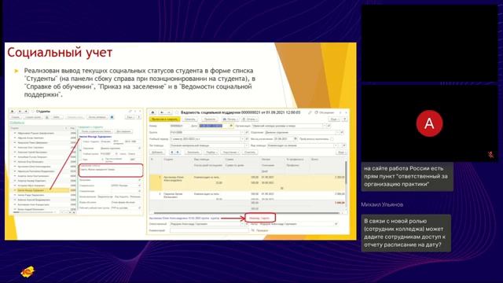Click the back arrow in Ведомость window
Screen dimensions: 503x283
(162, 112)
